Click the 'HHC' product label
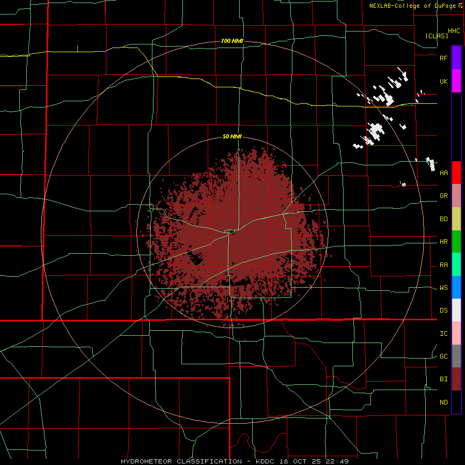The height and width of the screenshot is (465, 465). (x=454, y=31)
